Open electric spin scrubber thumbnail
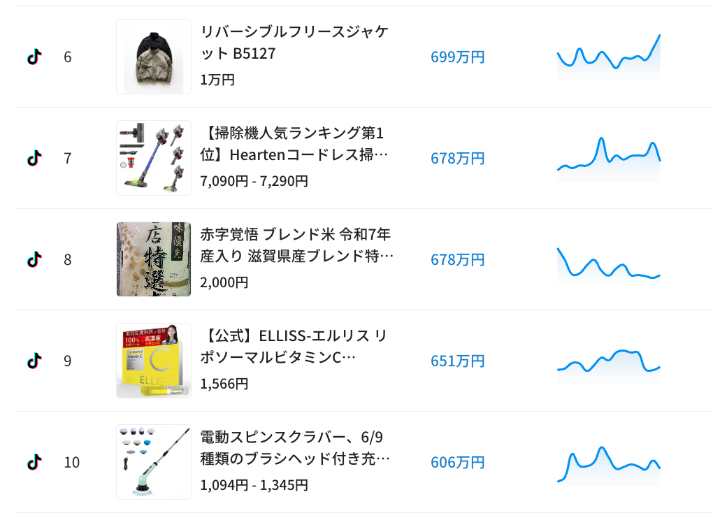The image size is (713, 513). coord(154,462)
